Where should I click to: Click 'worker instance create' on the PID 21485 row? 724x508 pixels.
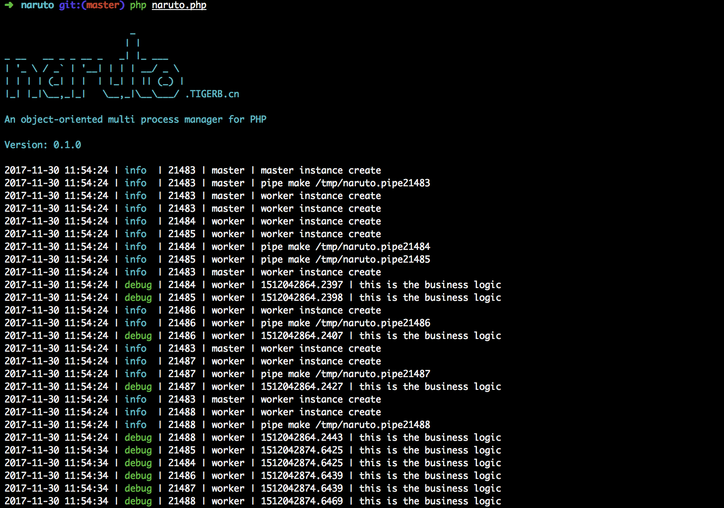pyautogui.click(x=321, y=234)
